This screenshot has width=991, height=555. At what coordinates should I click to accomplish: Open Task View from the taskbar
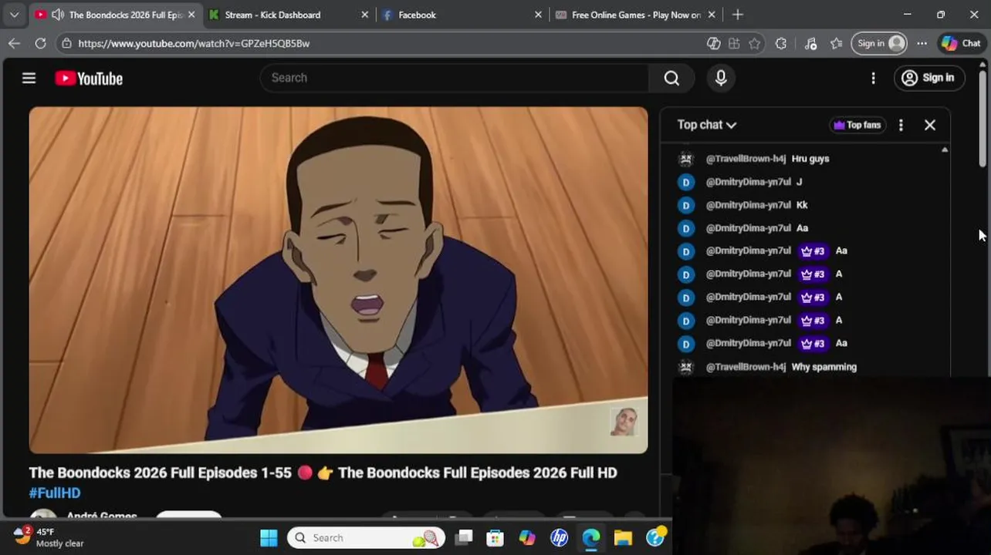463,538
